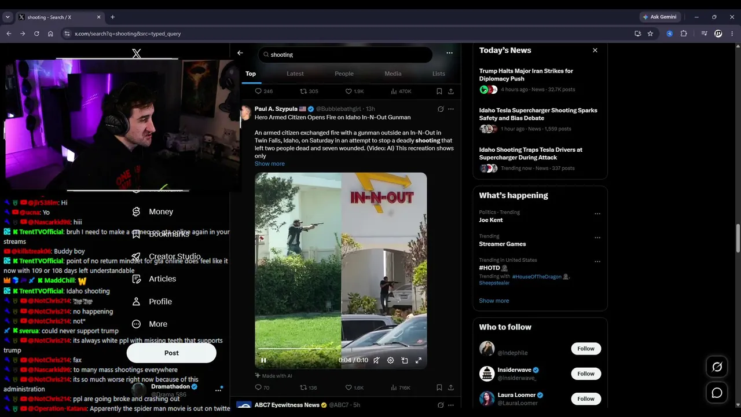
Task: Follow Laura Loomer
Action: (x=586, y=398)
